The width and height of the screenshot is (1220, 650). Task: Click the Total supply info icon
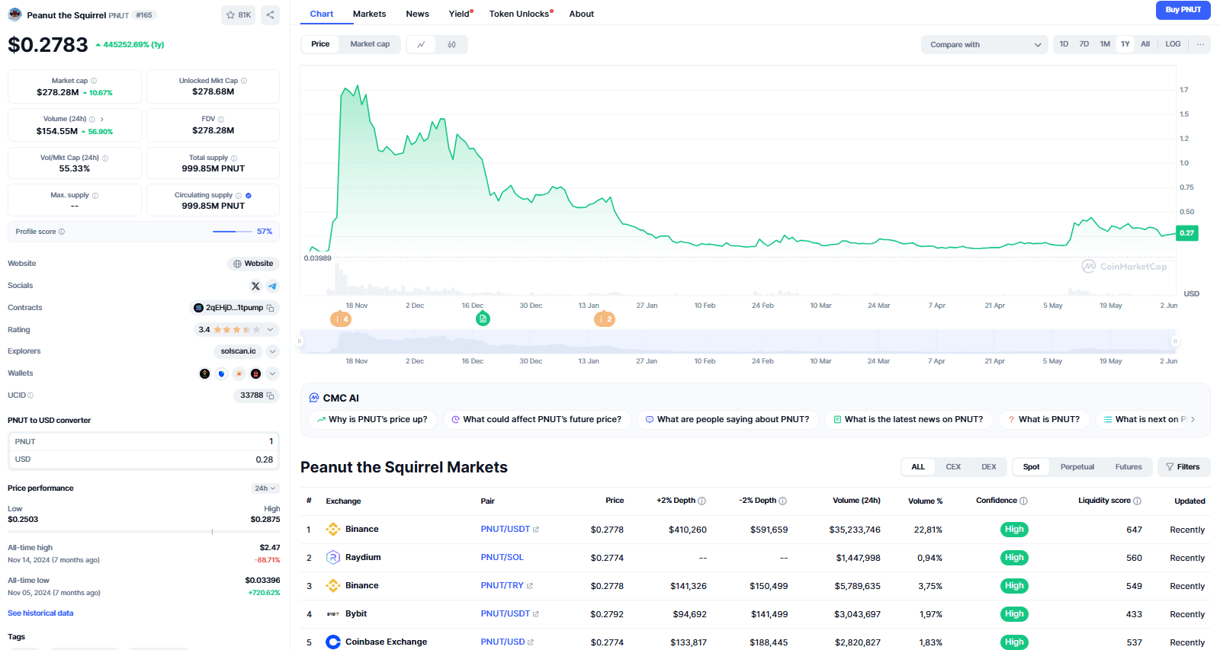[234, 158]
